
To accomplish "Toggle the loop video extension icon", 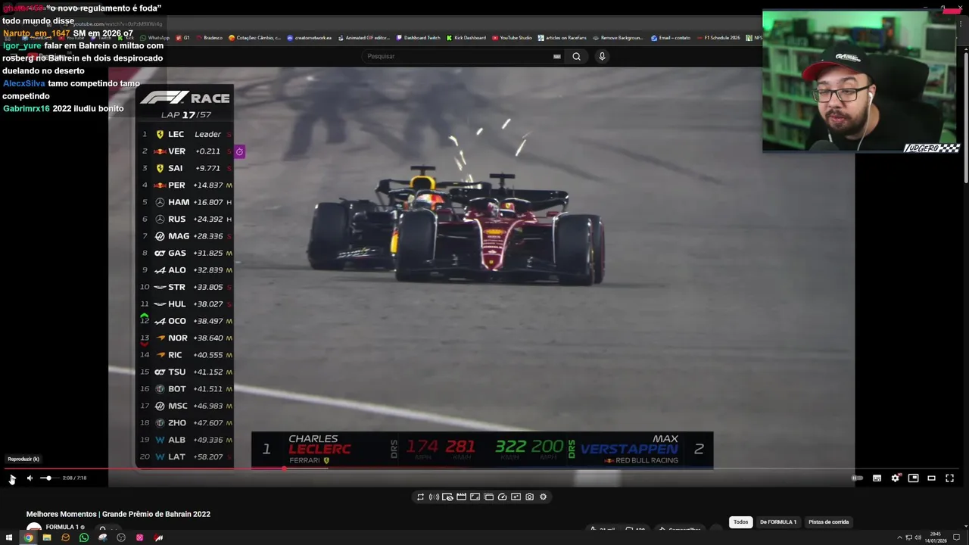I will click(x=420, y=497).
